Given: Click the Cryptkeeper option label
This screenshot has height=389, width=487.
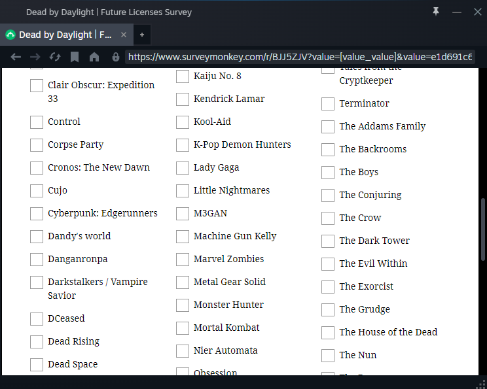Looking at the screenshot, I should (366, 80).
